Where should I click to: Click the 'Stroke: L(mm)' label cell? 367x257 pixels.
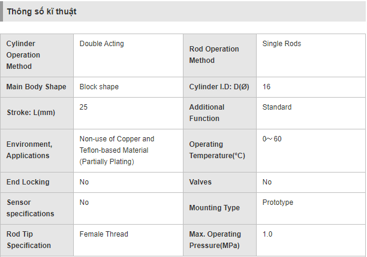pos(31,113)
